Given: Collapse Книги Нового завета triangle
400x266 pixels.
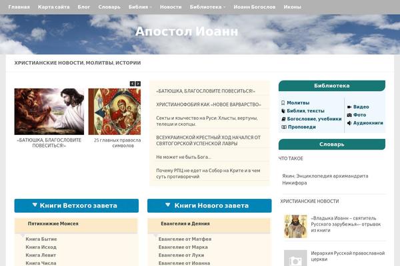Looking at the screenshot, I should tap(167, 205).
